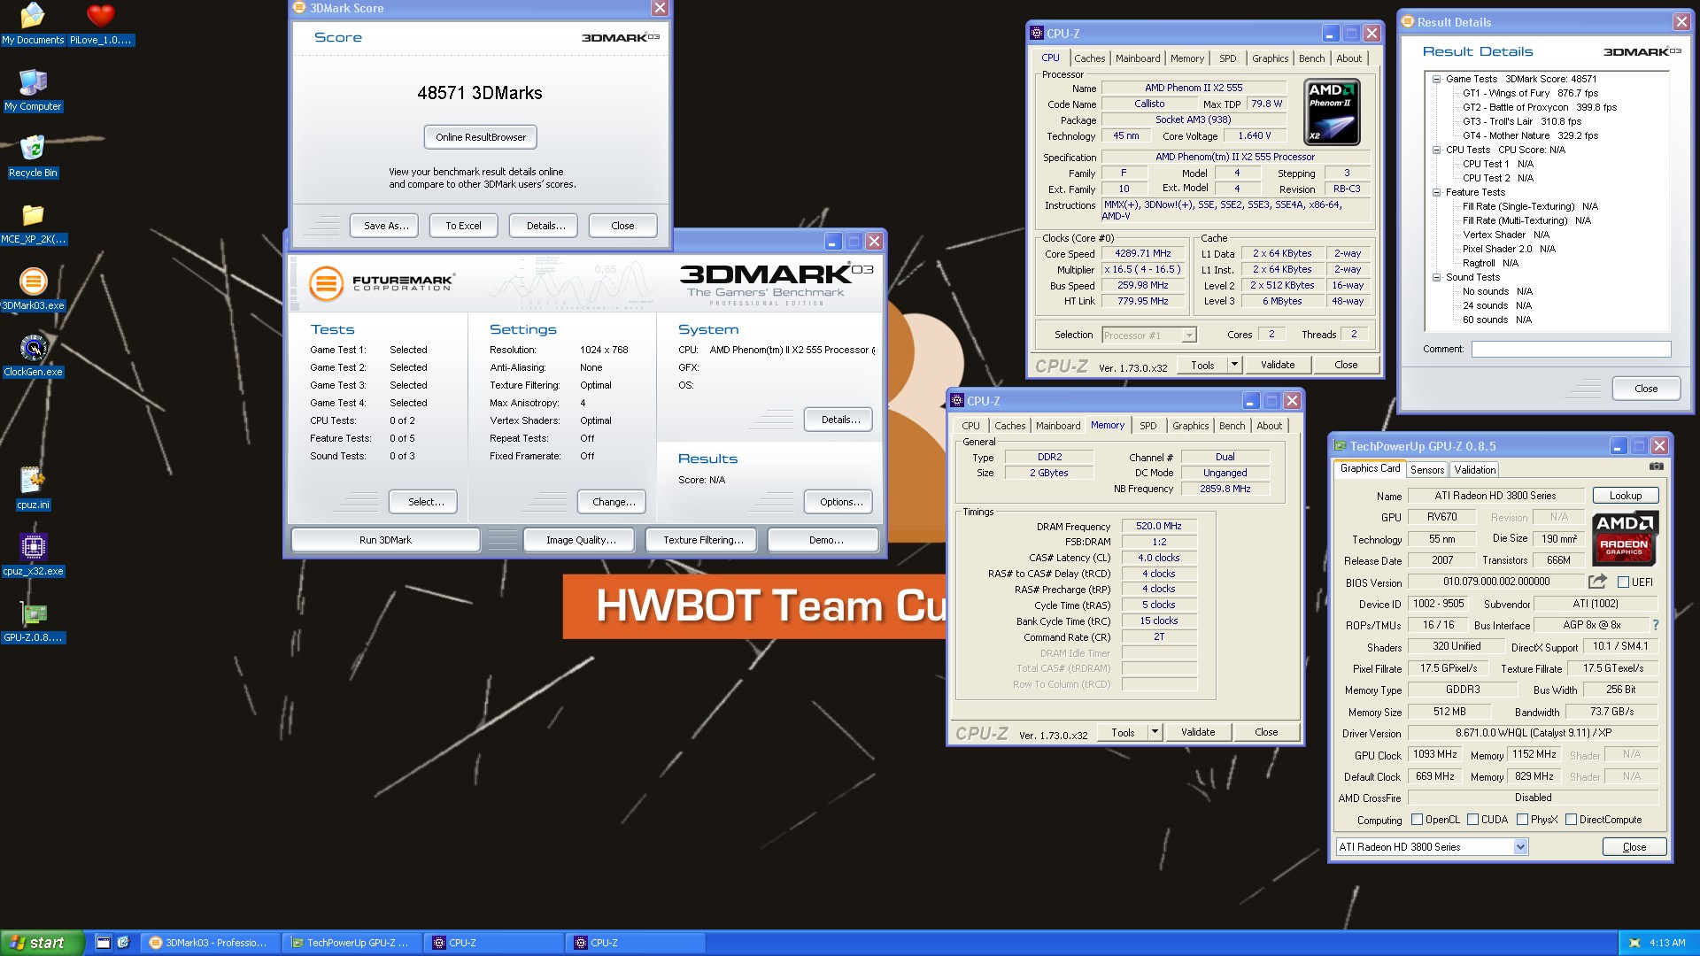Image resolution: width=1700 pixels, height=956 pixels.
Task: Click the AMD Phenom II logo in CPU-Z
Action: pos(1333,112)
